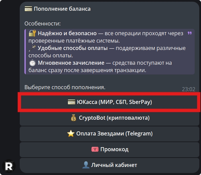The image size is (201, 175).
Task: Open the Промокод entry button
Action: click(x=109, y=149)
